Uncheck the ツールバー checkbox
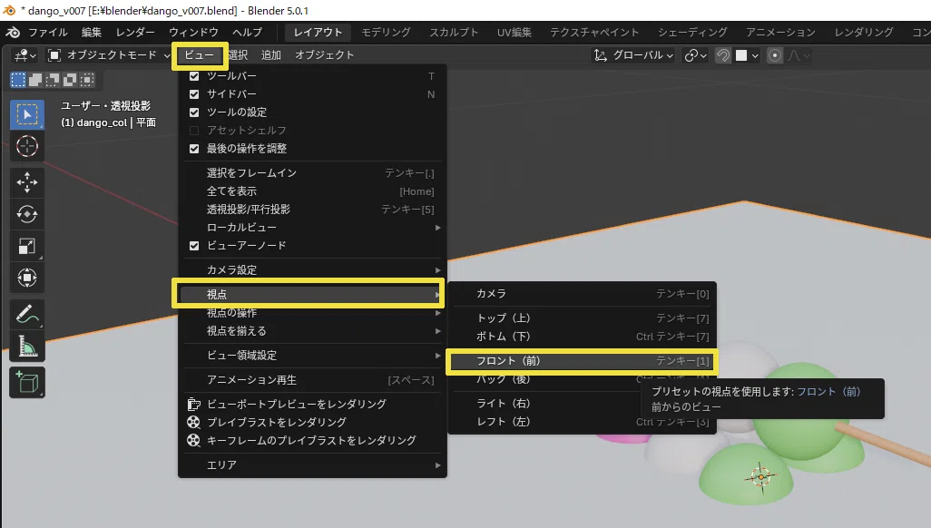931x528 pixels. click(x=194, y=76)
